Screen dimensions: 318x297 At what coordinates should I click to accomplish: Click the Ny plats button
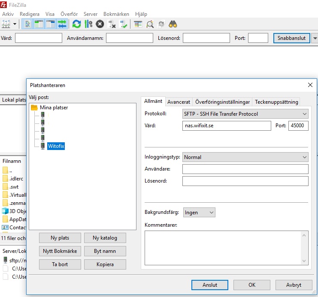pos(60,238)
